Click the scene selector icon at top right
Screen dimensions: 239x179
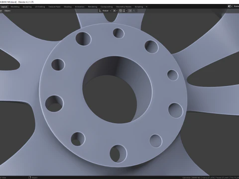230,6
